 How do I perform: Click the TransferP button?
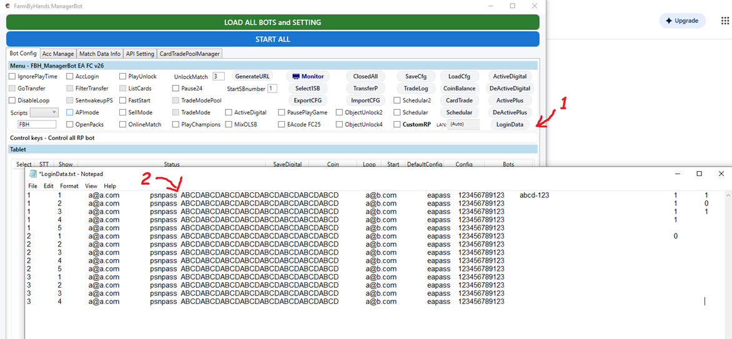365,88
